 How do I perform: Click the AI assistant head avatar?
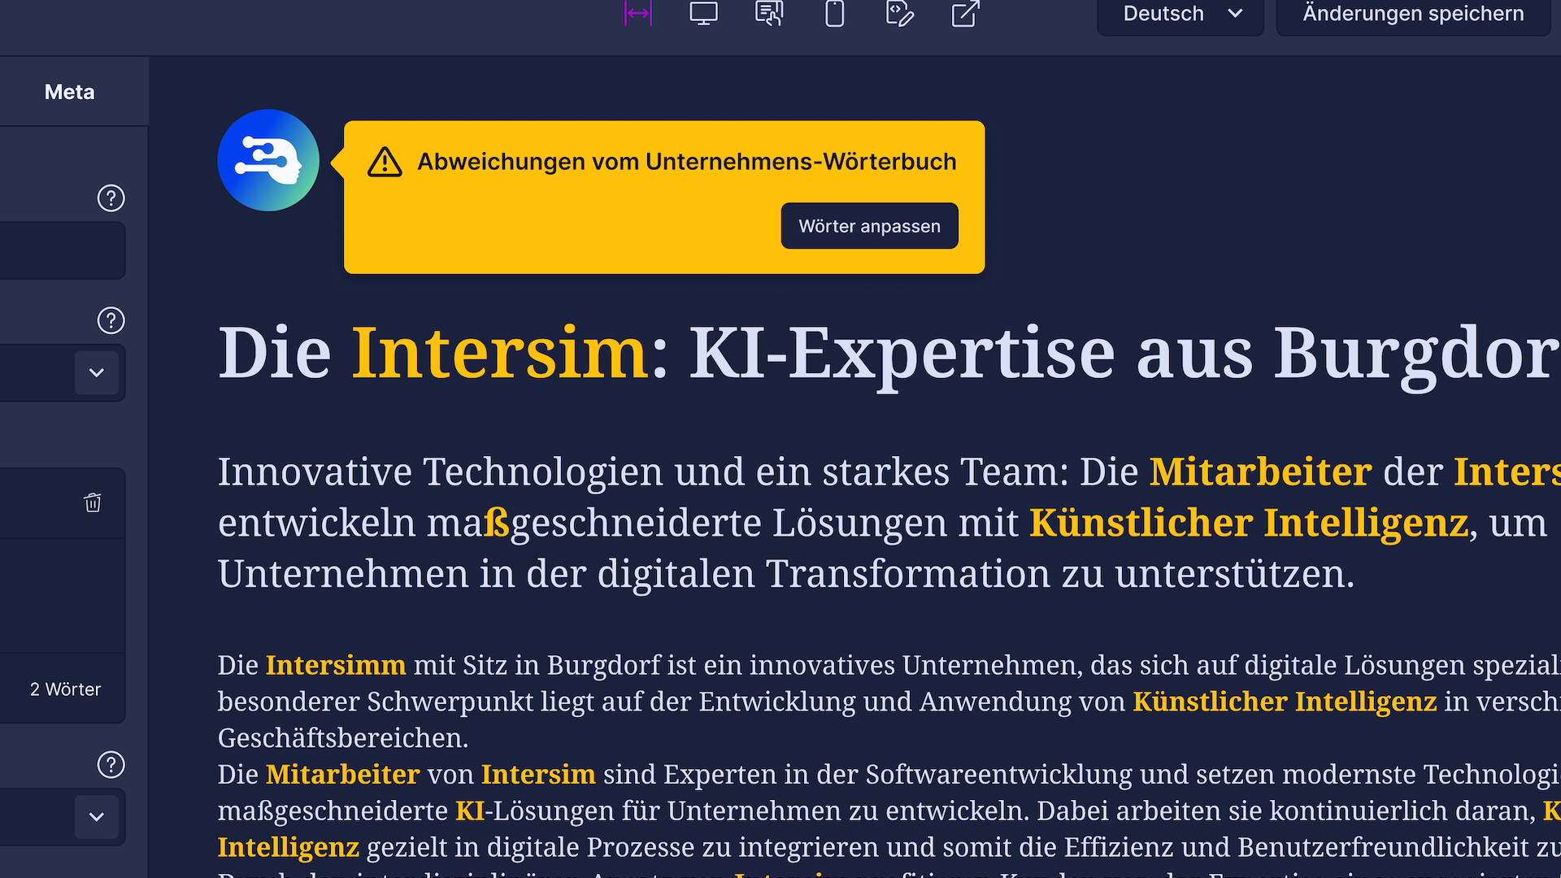point(268,160)
